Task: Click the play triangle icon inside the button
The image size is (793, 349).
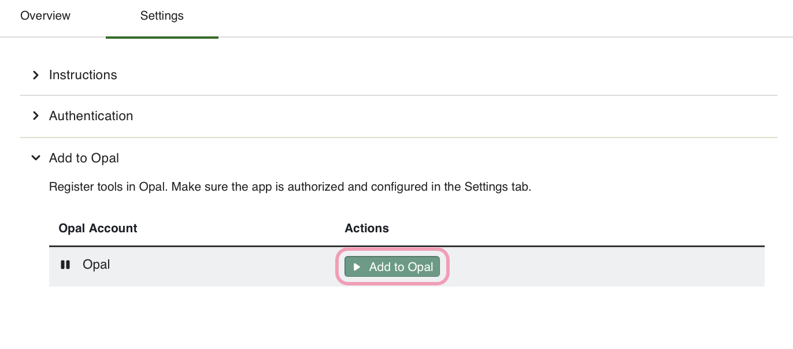Action: point(357,267)
